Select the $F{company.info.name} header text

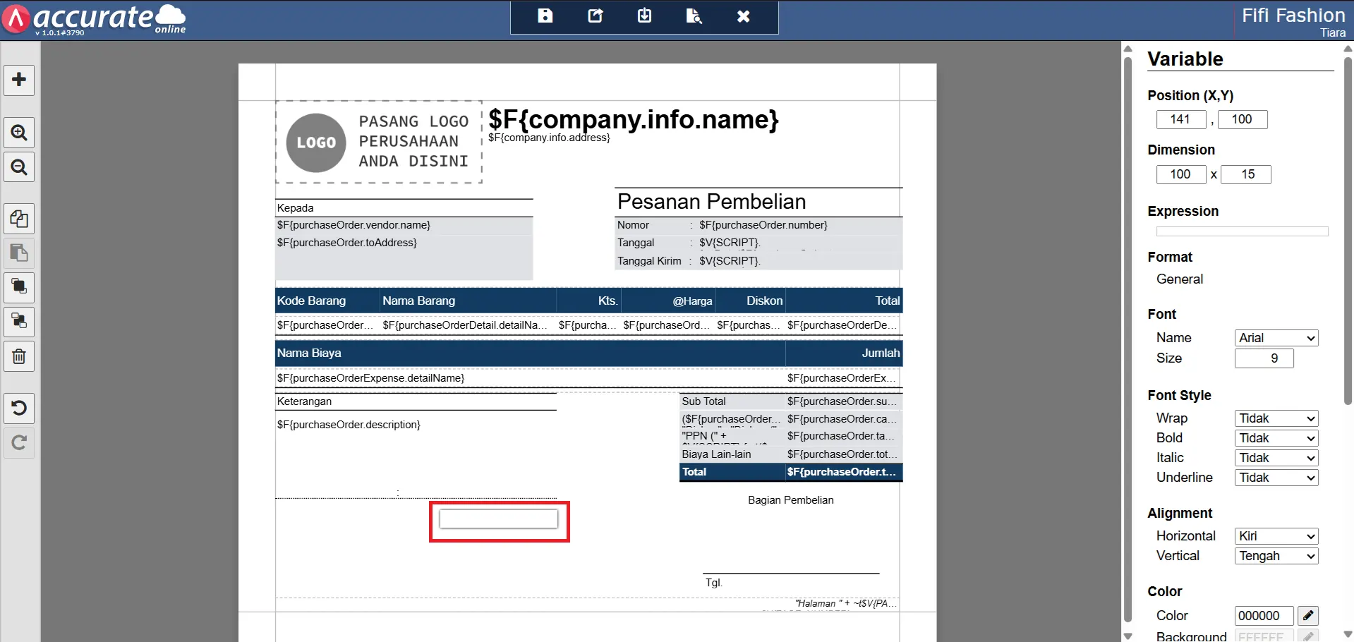[x=633, y=120]
